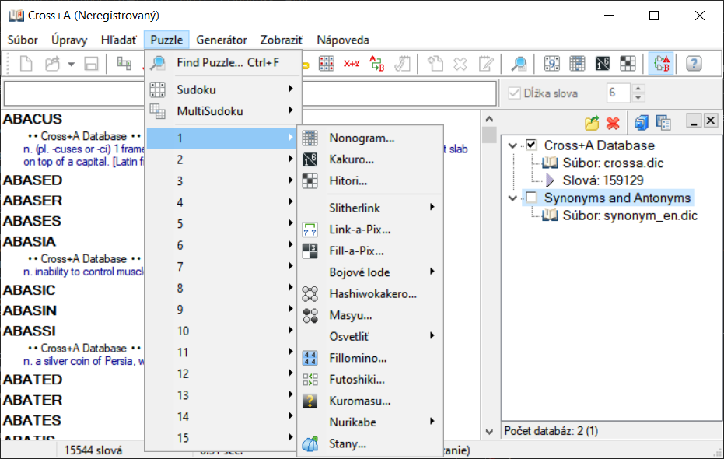Viewport: 724px width, 459px height.
Task: Open the help question mark icon
Action: [x=694, y=64]
